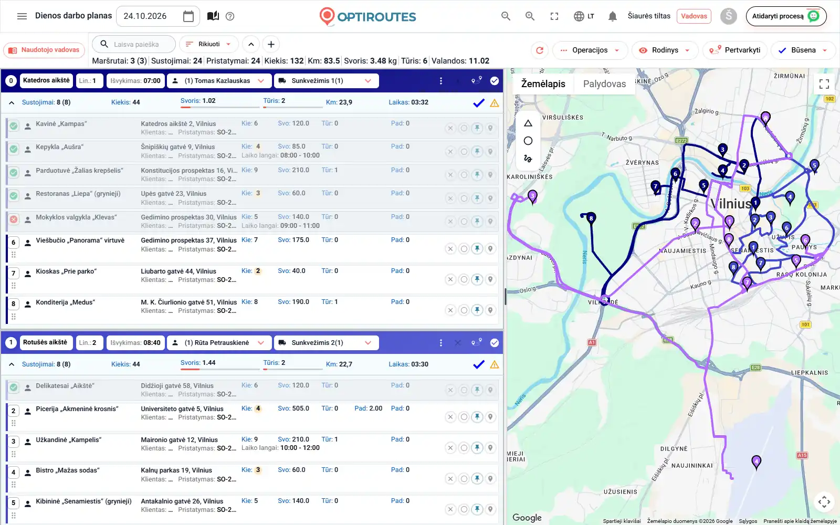Switch map to Palydovas satellite view
Viewport: 840px width, 525px height.
(604, 84)
